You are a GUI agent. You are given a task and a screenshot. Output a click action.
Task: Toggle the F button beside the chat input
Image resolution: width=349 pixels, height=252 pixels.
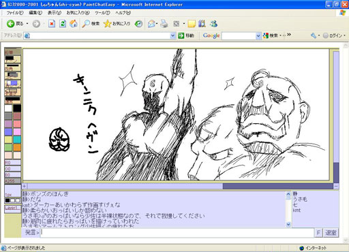pos(318,233)
